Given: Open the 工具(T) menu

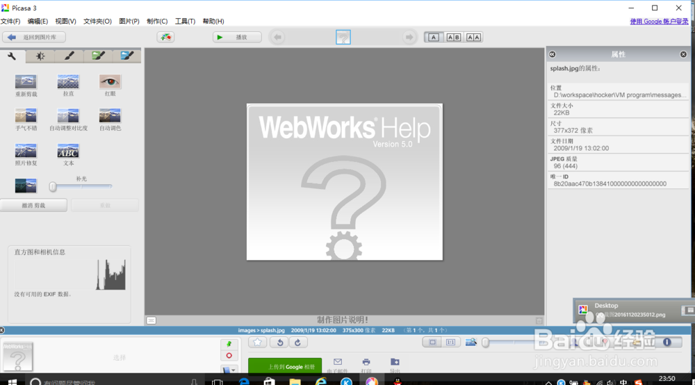Looking at the screenshot, I should pyautogui.click(x=185, y=22).
